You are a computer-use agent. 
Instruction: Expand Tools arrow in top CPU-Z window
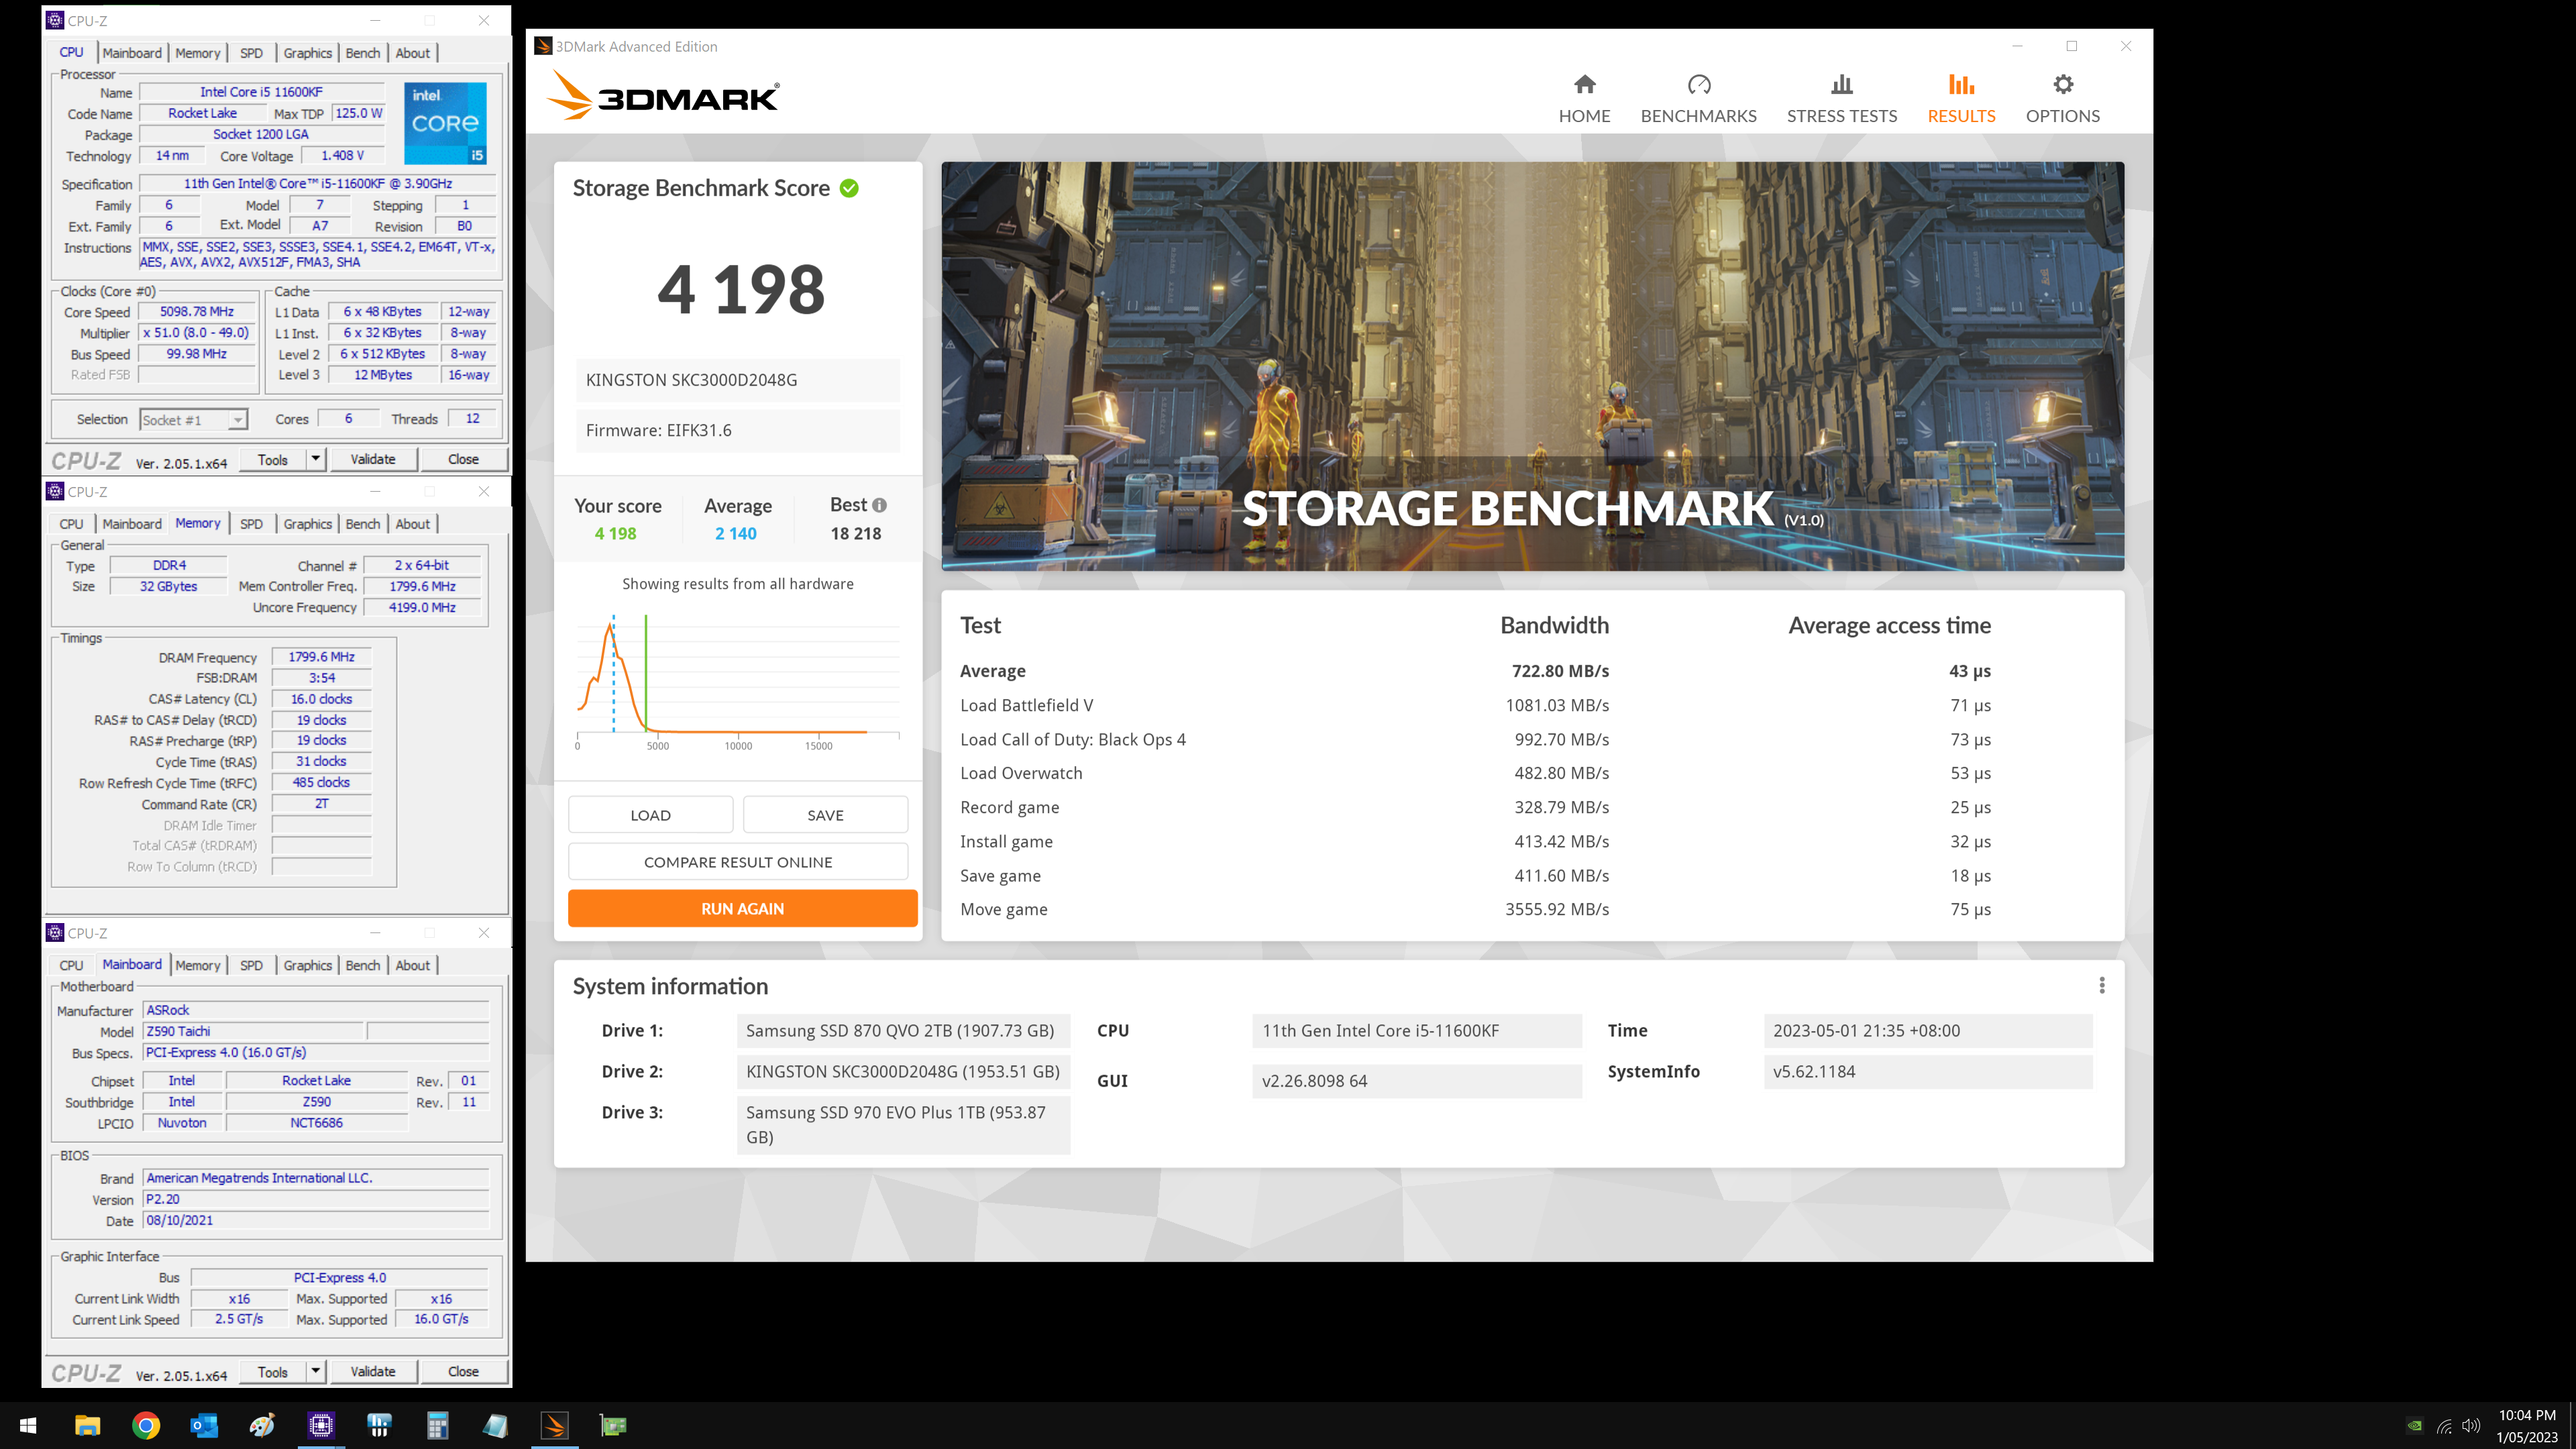point(315,459)
